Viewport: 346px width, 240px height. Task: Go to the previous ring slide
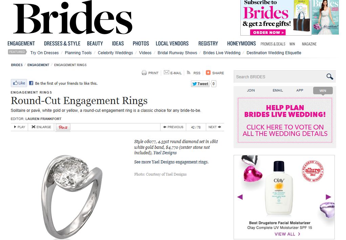click(173, 127)
